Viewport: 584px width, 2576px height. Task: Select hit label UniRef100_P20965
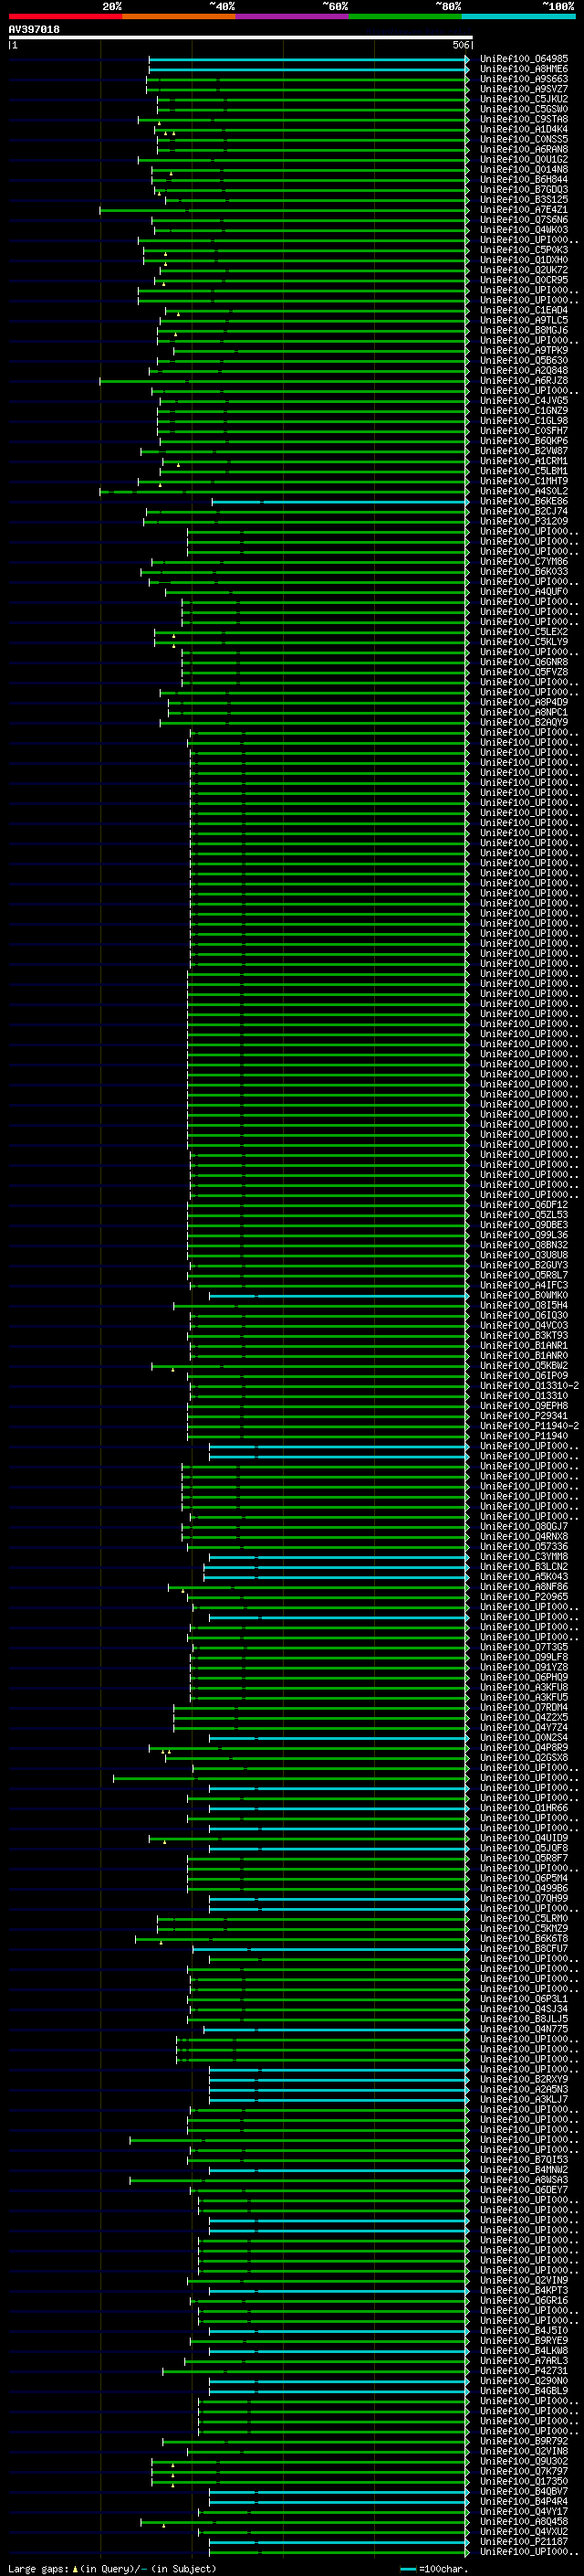pyautogui.click(x=524, y=1597)
